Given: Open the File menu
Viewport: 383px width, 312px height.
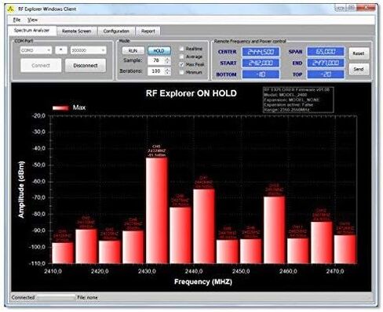Looking at the screenshot, I should (x=16, y=20).
